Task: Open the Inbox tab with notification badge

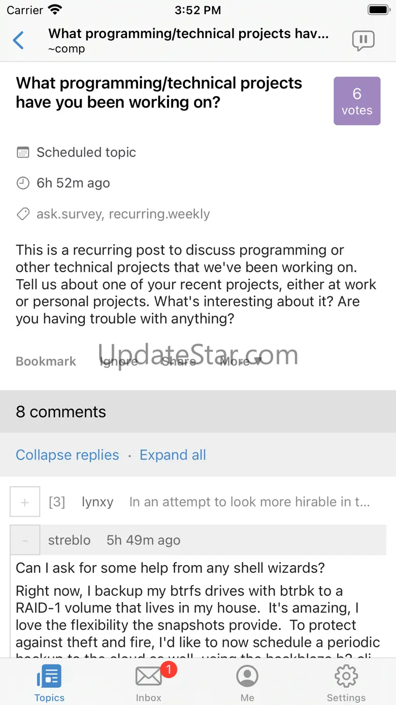Action: pos(148,682)
